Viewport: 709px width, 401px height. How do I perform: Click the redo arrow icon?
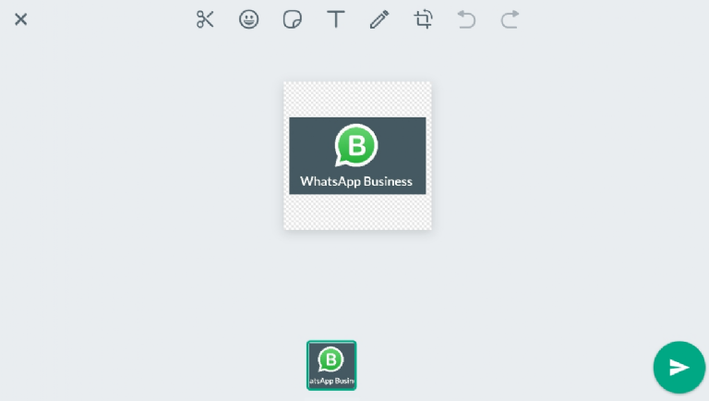510,19
